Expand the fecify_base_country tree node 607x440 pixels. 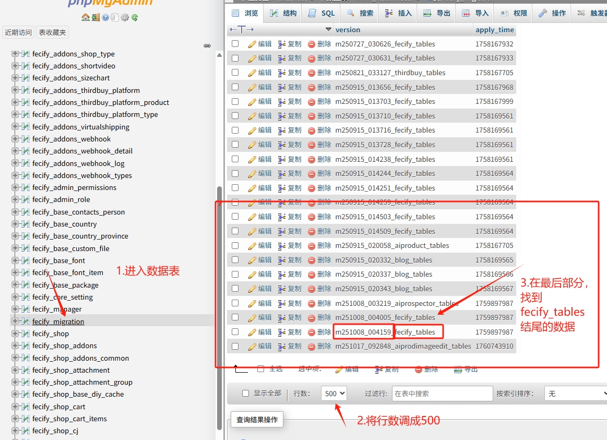click(15, 224)
